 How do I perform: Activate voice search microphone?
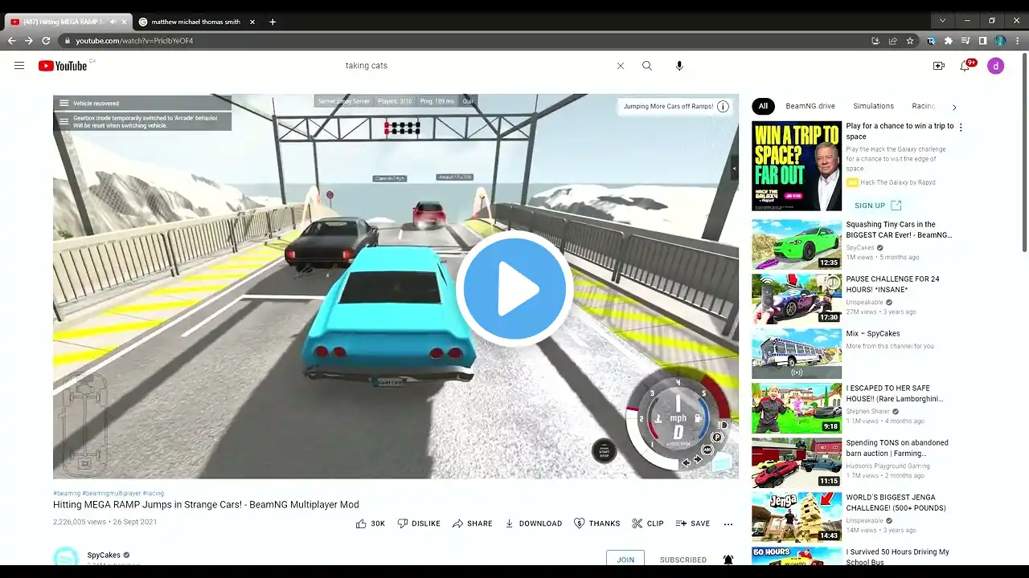(x=679, y=66)
